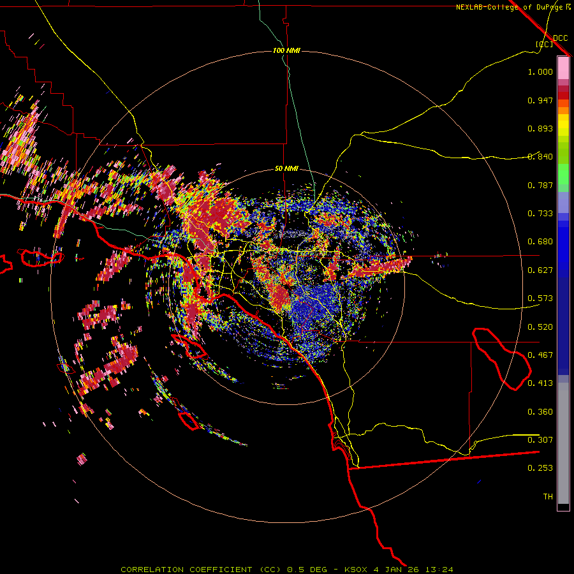This screenshot has height=574, width=574.
Task: Select the 0.947 color scale label
Action: click(540, 100)
